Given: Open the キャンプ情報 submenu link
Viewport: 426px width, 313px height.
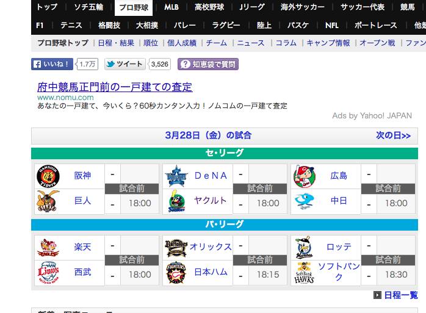Looking at the screenshot, I should pyautogui.click(x=328, y=43).
